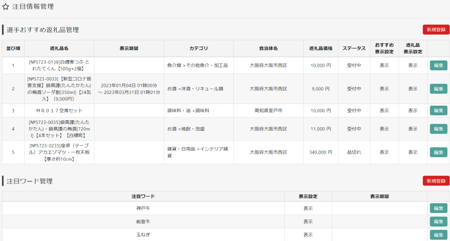Click the 注目ワード column header
Viewport: 450px width, 241px height.
point(143,196)
